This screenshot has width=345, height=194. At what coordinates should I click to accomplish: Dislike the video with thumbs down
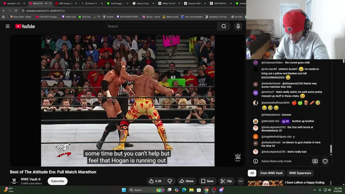tap(170, 181)
